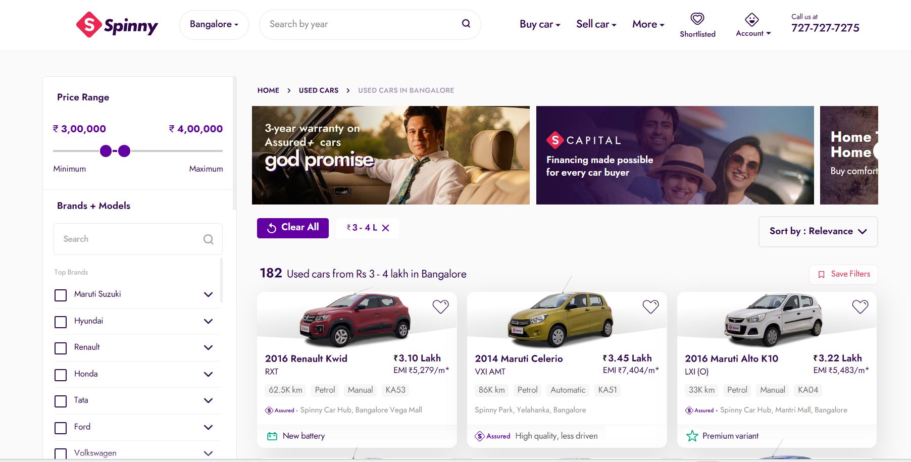The height and width of the screenshot is (462, 911).
Task: Open the Sort by Relevance dropdown
Action: (818, 231)
